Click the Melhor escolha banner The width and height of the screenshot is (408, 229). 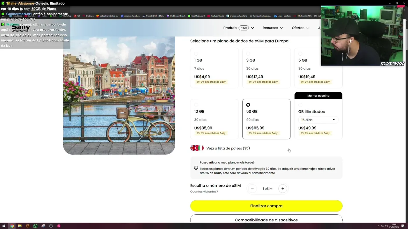click(x=318, y=96)
